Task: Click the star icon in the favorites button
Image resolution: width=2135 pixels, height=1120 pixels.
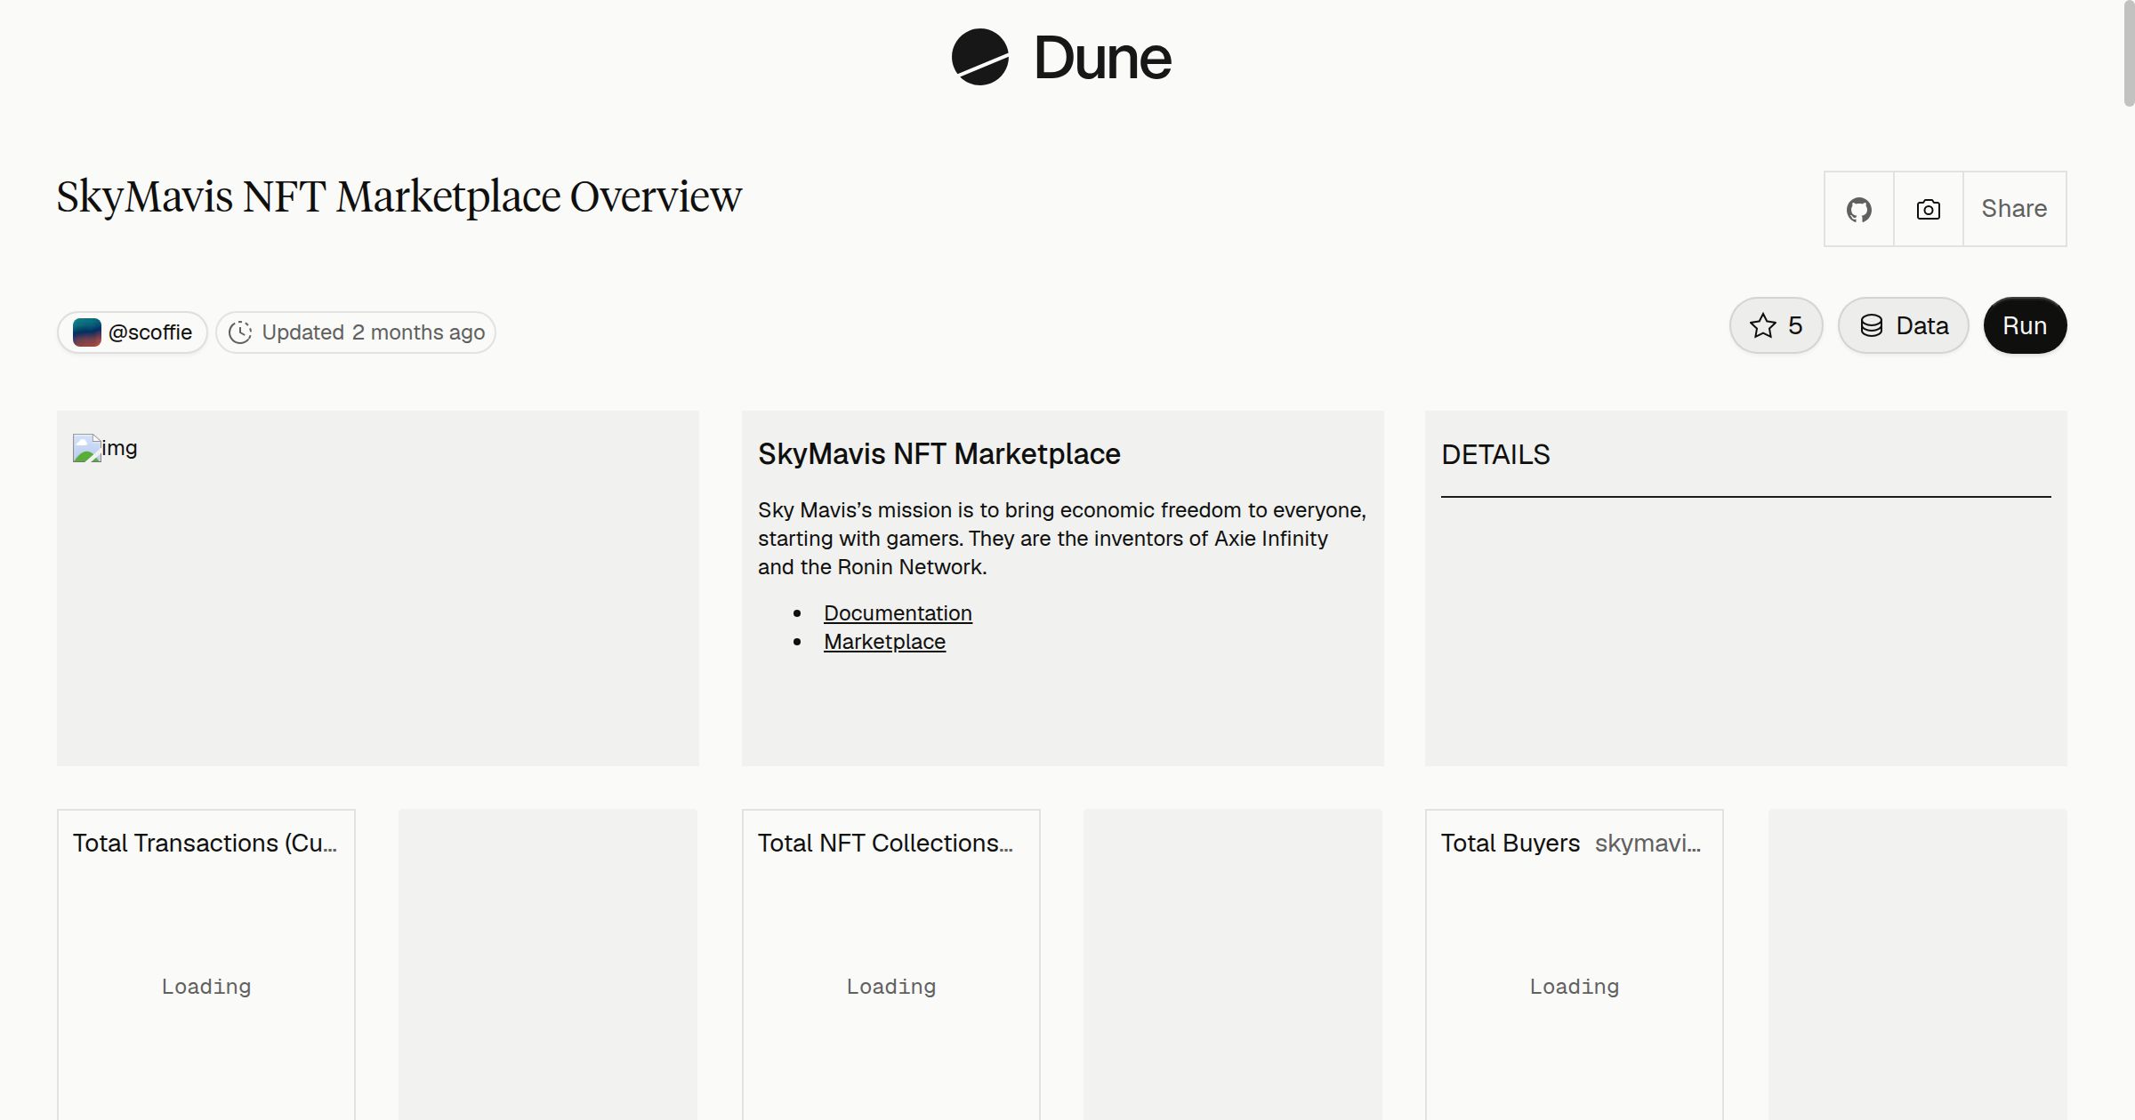Action: point(1762,325)
